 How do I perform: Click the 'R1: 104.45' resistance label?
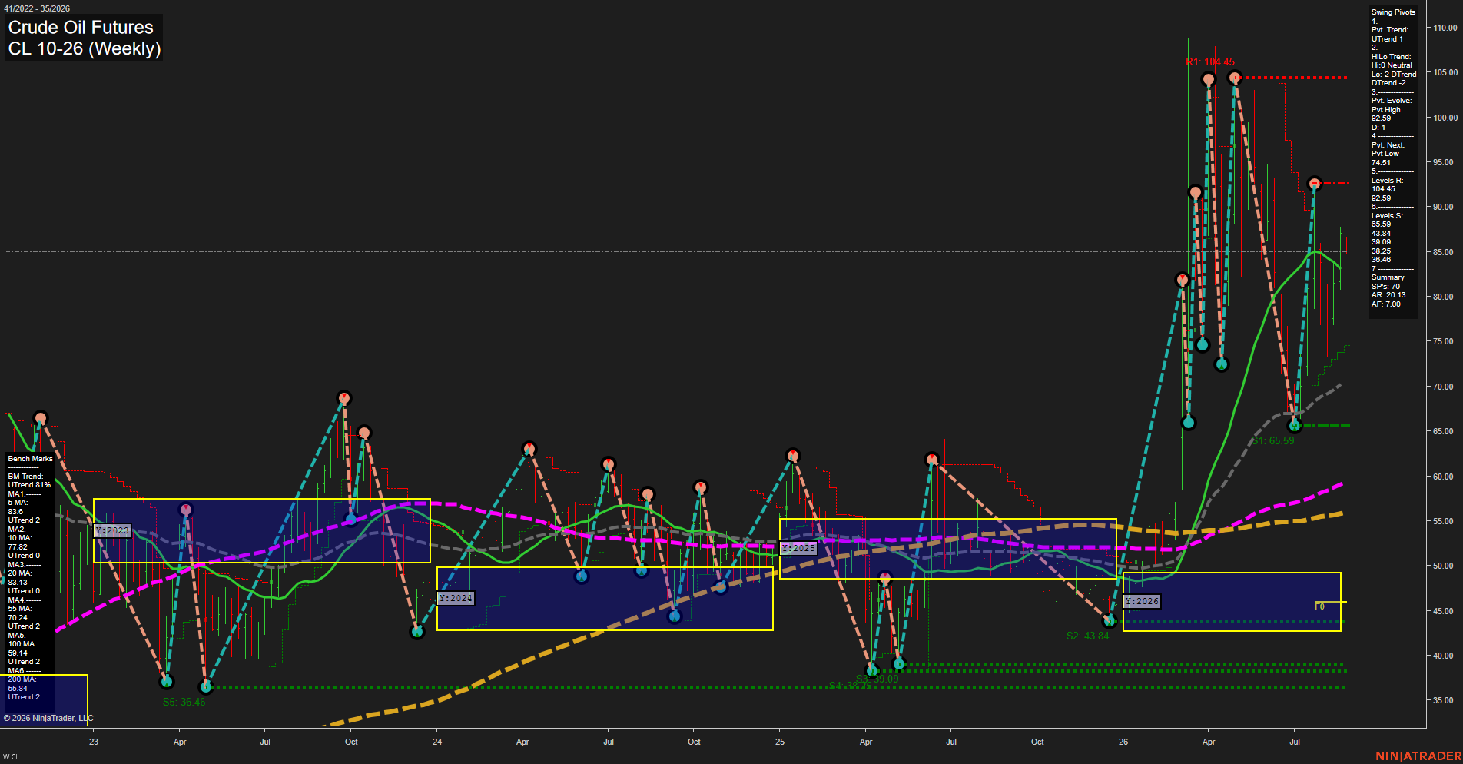tap(1210, 62)
